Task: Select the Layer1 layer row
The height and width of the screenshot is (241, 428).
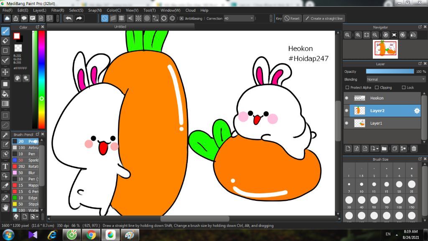Action: point(382,123)
